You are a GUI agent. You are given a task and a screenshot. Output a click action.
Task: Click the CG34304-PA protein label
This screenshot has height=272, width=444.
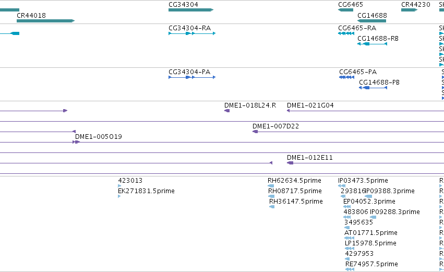tap(189, 72)
